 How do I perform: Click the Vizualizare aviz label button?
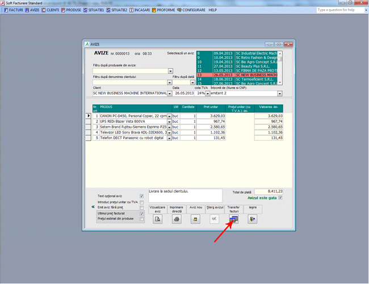pos(157,210)
